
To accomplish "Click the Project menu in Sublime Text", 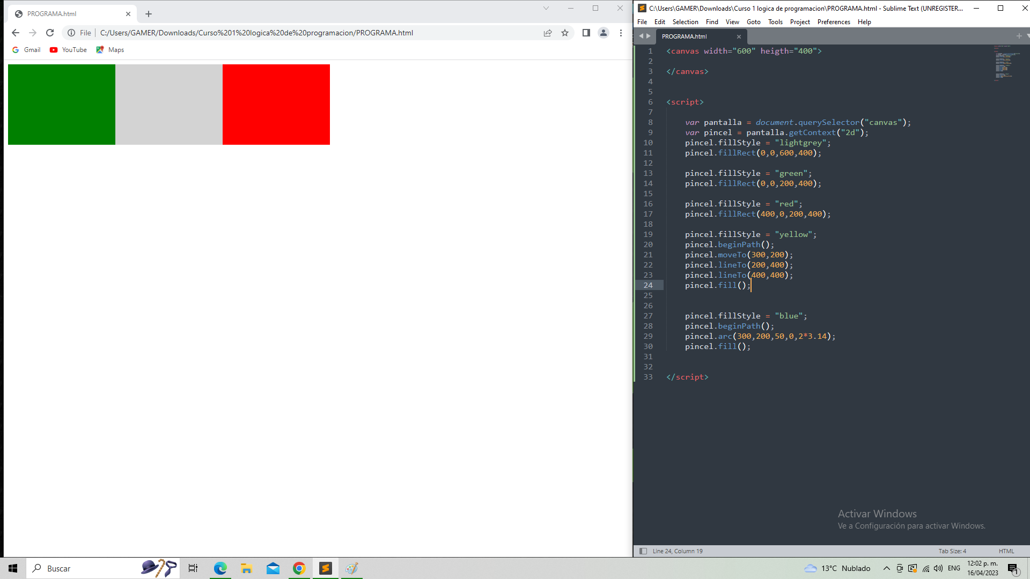I will click(x=799, y=22).
